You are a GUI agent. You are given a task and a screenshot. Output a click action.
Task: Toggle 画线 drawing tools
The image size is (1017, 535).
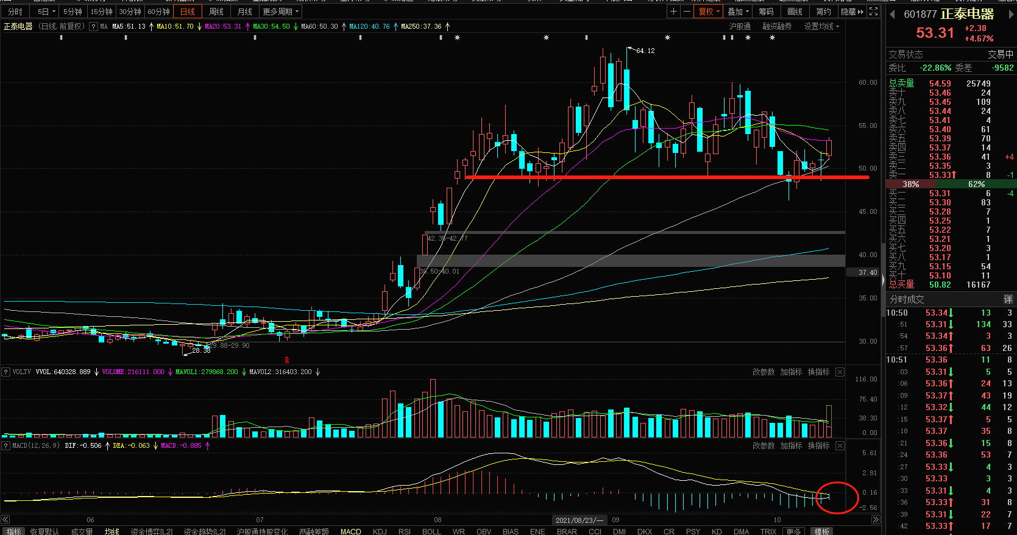coord(795,12)
